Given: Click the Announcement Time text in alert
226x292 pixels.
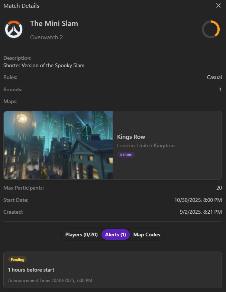Looking at the screenshot, I should click(50, 280).
